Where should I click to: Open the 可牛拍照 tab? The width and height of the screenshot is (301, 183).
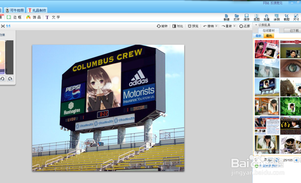(x=14, y=10)
